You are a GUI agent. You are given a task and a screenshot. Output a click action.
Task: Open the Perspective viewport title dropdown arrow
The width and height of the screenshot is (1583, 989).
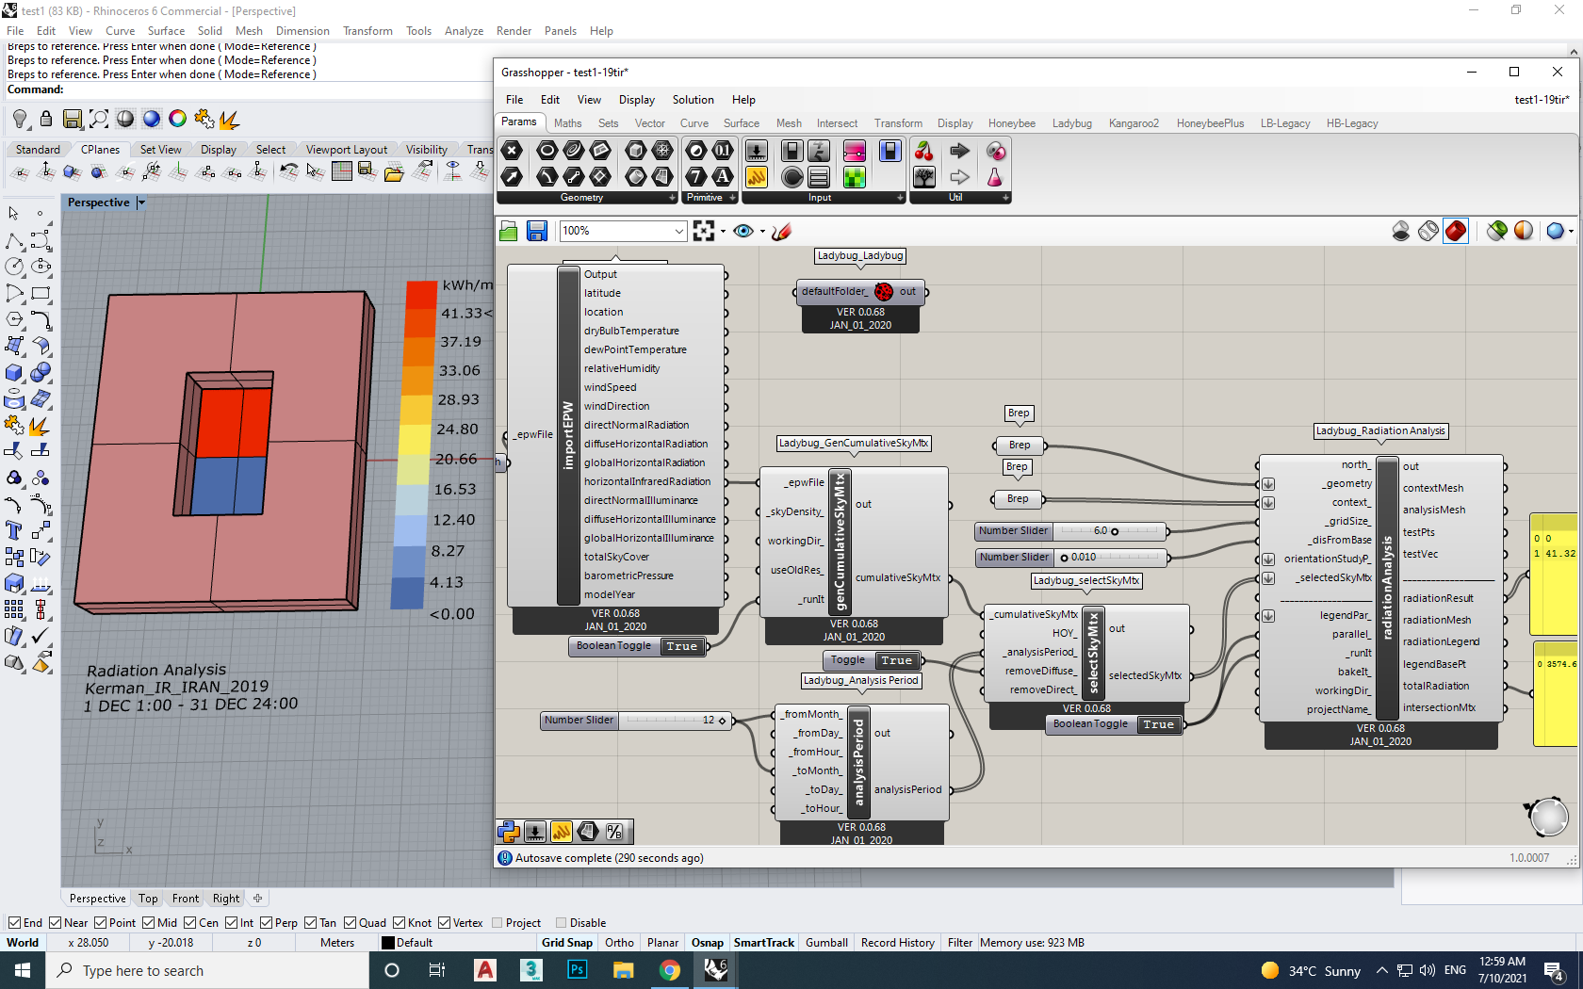(141, 203)
